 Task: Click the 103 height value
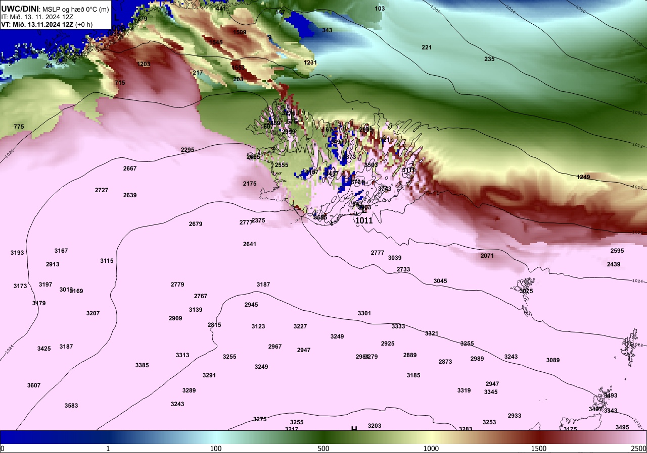pos(380,9)
